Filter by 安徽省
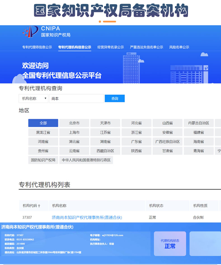 pyautogui.click(x=168, y=132)
